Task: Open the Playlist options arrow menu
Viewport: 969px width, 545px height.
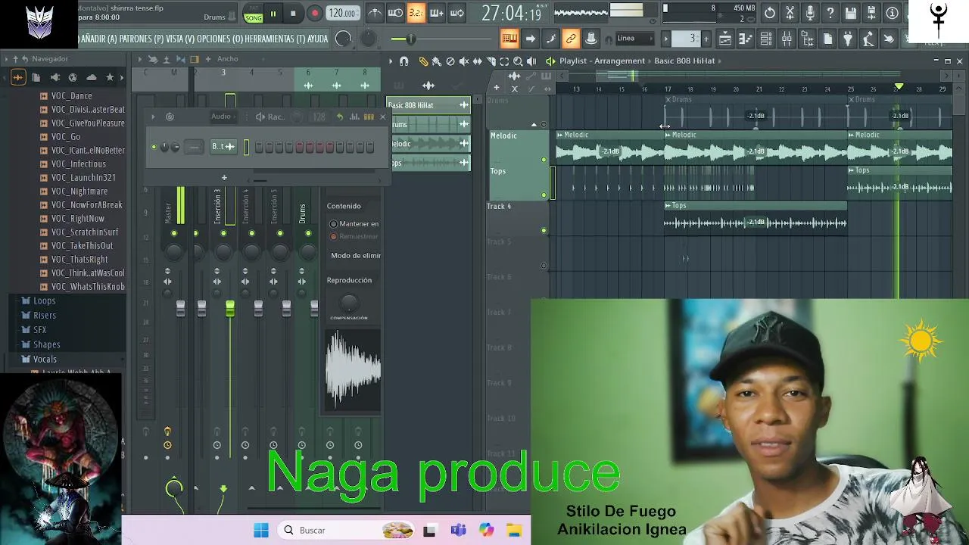Action: coord(391,61)
